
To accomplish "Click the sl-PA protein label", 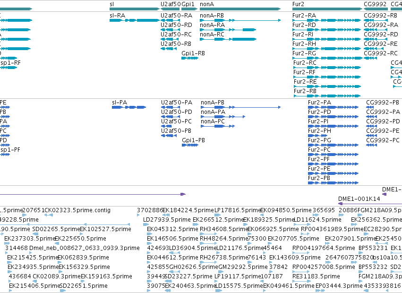I will (120, 103).
